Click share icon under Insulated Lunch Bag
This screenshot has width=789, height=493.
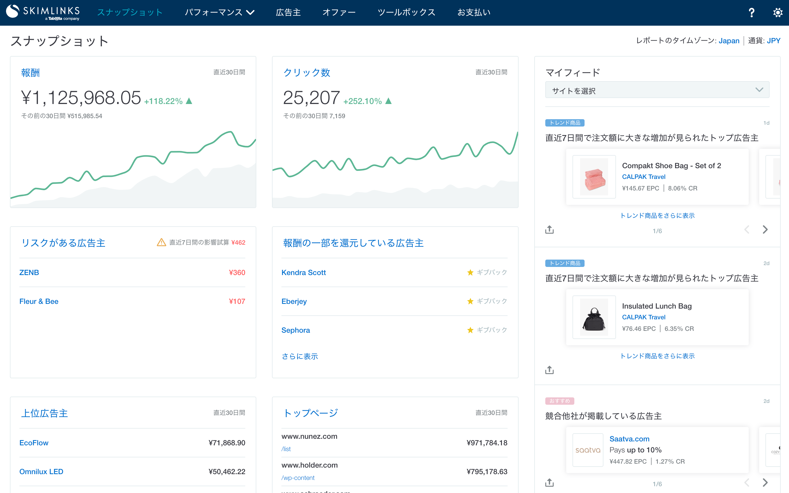tap(549, 370)
